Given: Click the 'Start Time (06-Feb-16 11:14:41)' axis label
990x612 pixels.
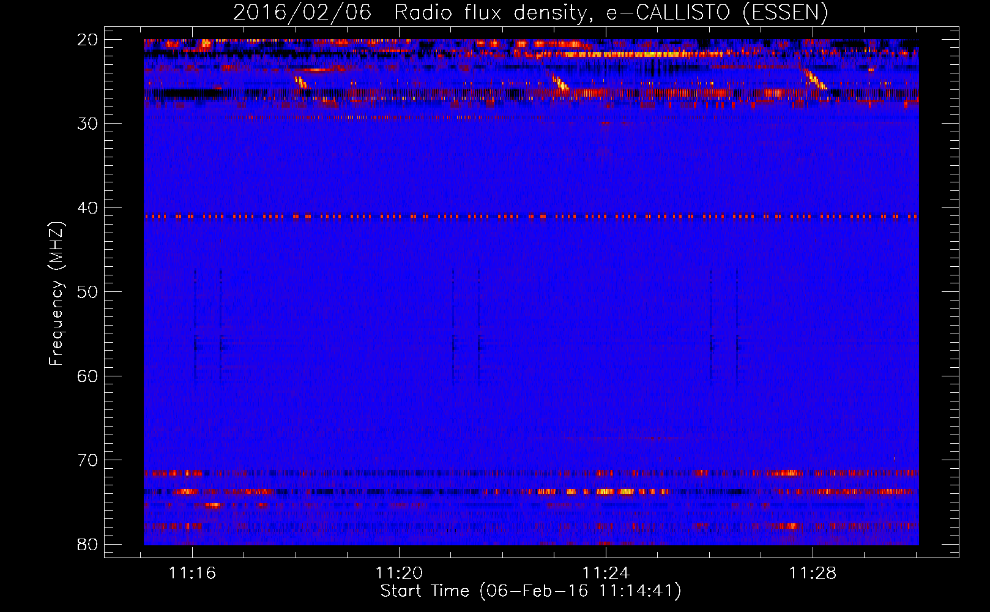Looking at the screenshot, I should pos(530,591).
